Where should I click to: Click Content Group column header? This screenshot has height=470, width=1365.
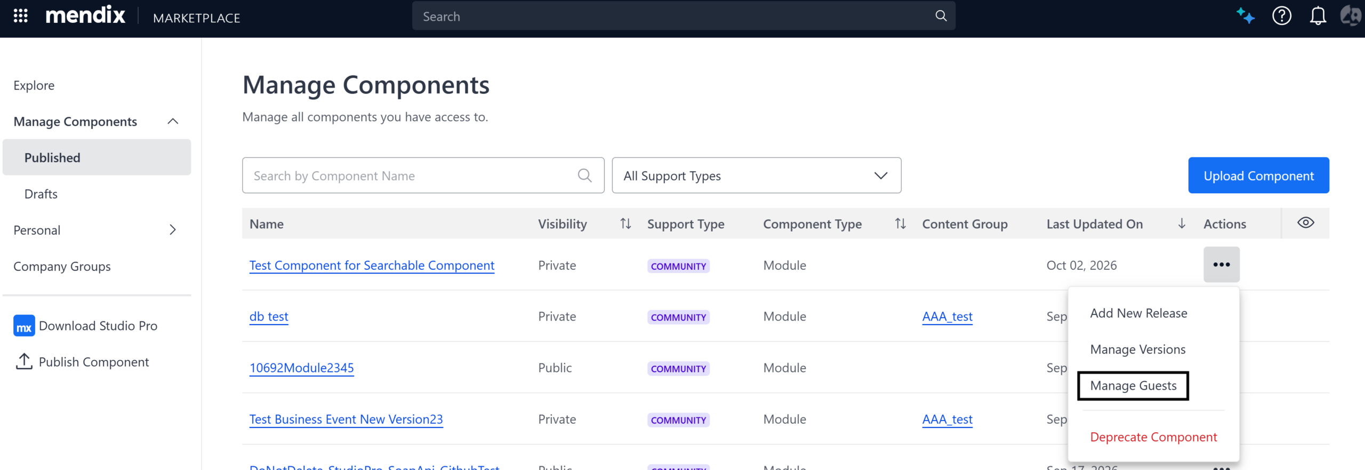coord(965,224)
